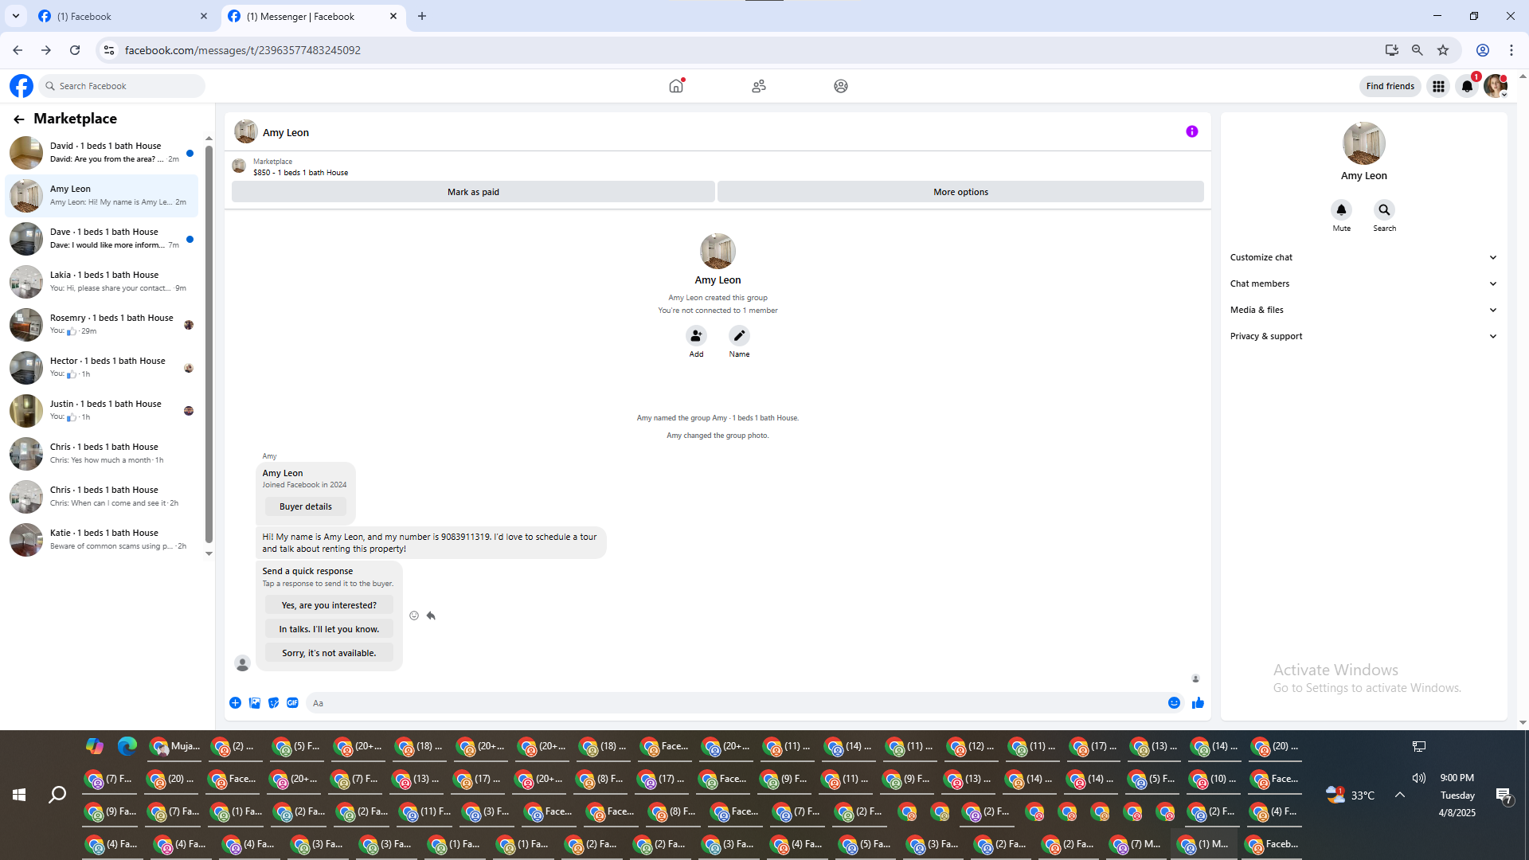Open the Facebook menu grid icon
Viewport: 1529px width, 860px height.
(1438, 86)
